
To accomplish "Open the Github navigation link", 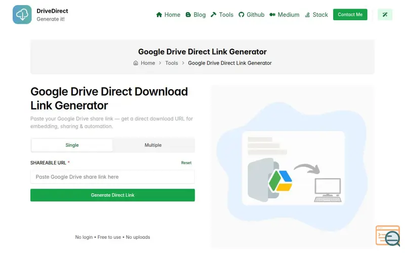I will (251, 15).
